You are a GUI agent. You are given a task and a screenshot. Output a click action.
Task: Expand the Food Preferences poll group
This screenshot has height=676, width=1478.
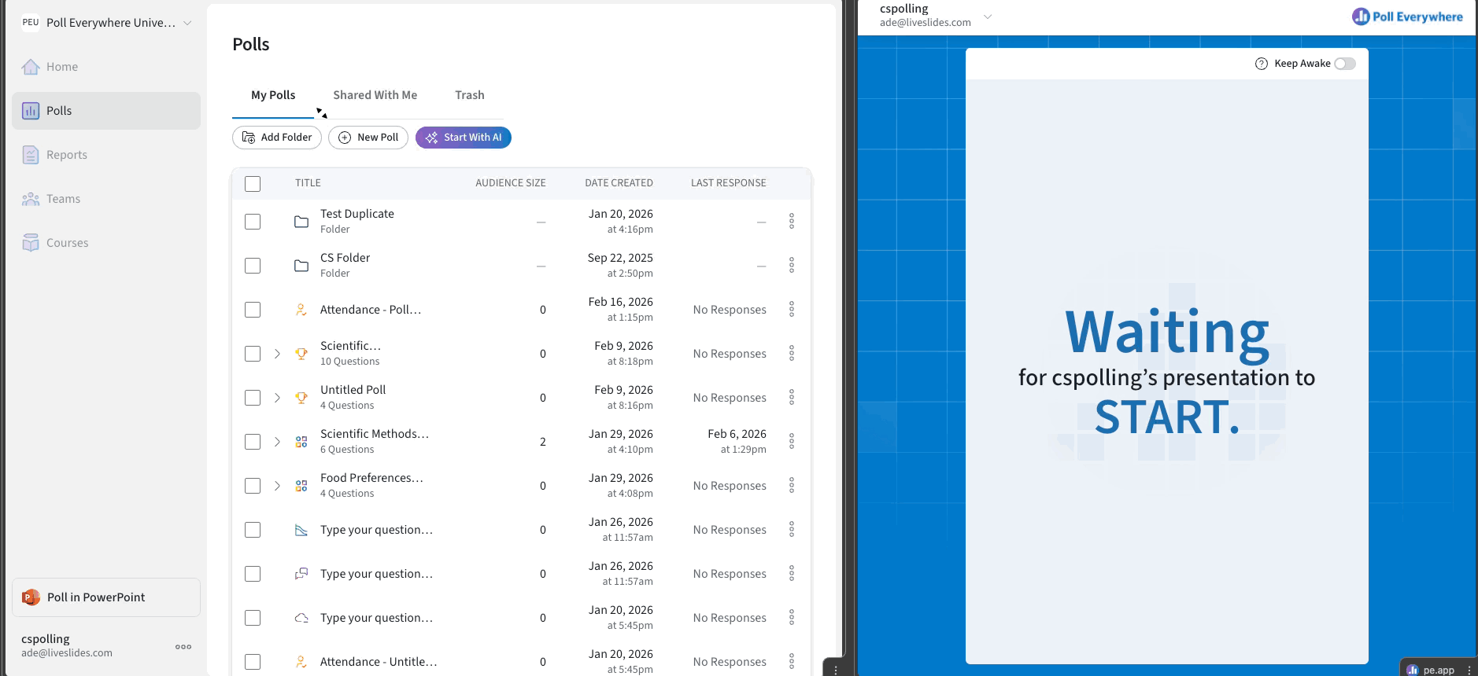point(277,486)
